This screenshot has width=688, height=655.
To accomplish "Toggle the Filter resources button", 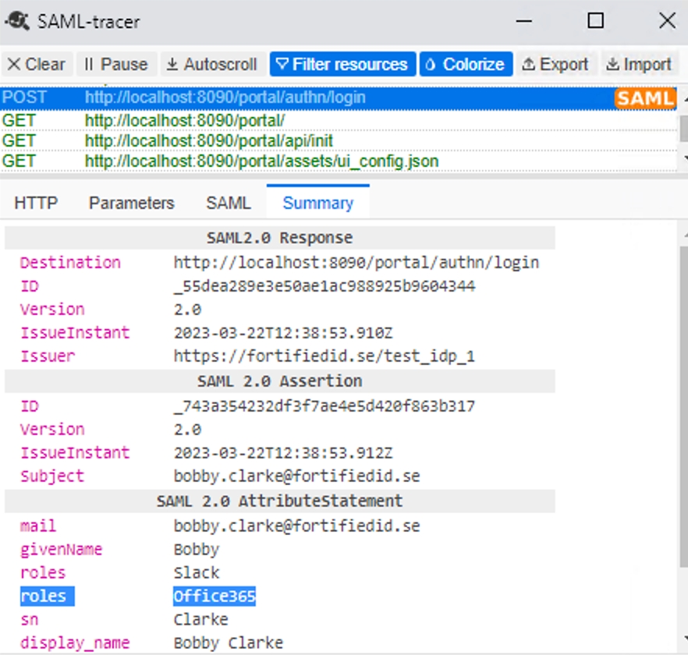I will [342, 64].
